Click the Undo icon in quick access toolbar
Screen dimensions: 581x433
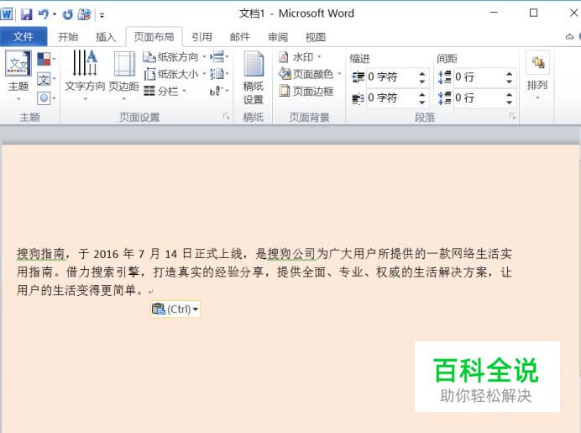coord(44,14)
